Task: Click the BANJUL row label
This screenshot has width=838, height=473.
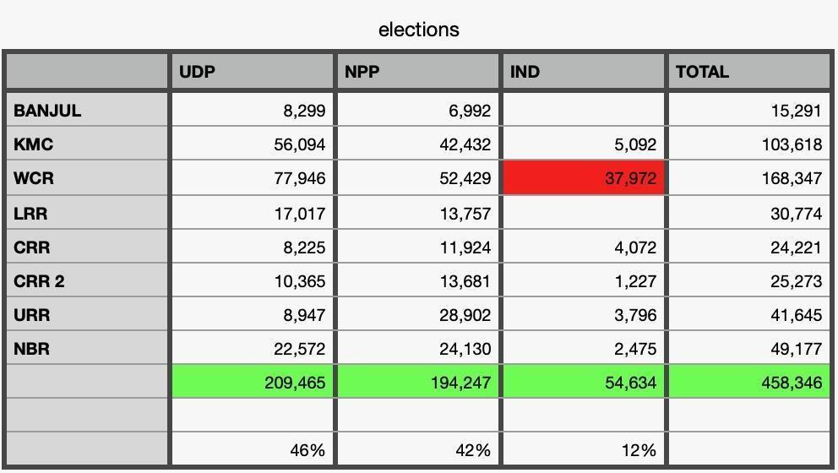Action: pyautogui.click(x=86, y=110)
